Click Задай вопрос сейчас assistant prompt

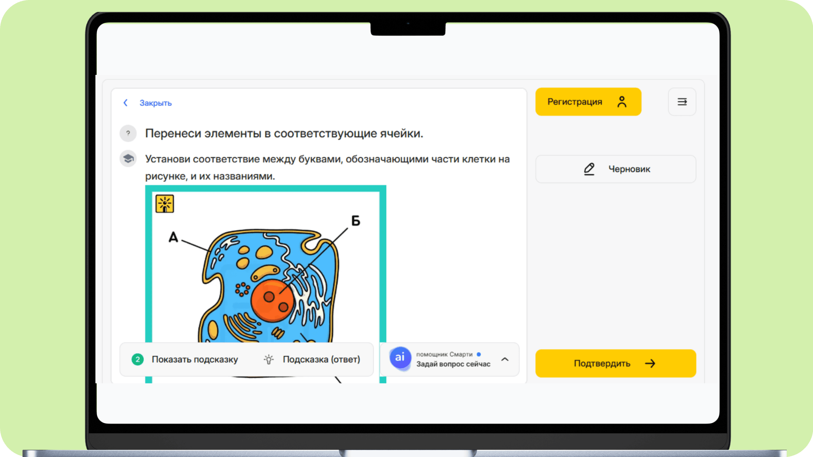[x=453, y=364]
